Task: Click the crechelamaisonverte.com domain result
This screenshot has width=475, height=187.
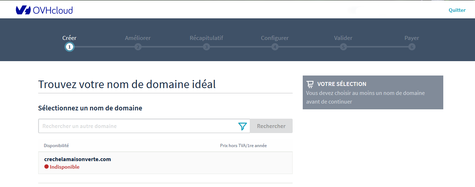Action: (x=77, y=159)
